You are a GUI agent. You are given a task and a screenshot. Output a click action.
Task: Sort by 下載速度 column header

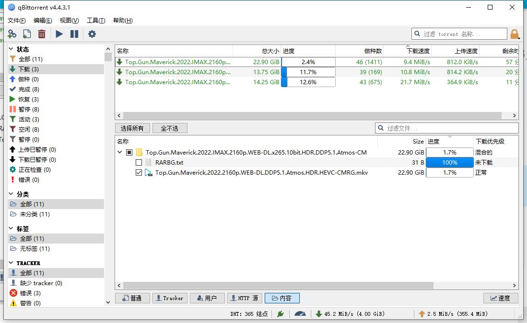[407, 51]
